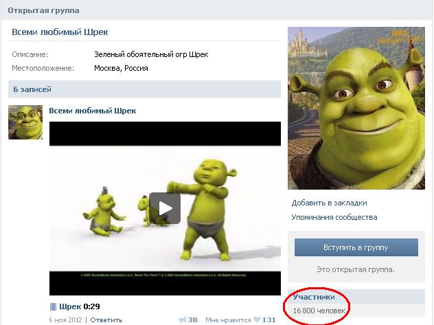Click the Описание: field label
Image resolution: width=434 pixels, height=325 pixels.
(30, 54)
